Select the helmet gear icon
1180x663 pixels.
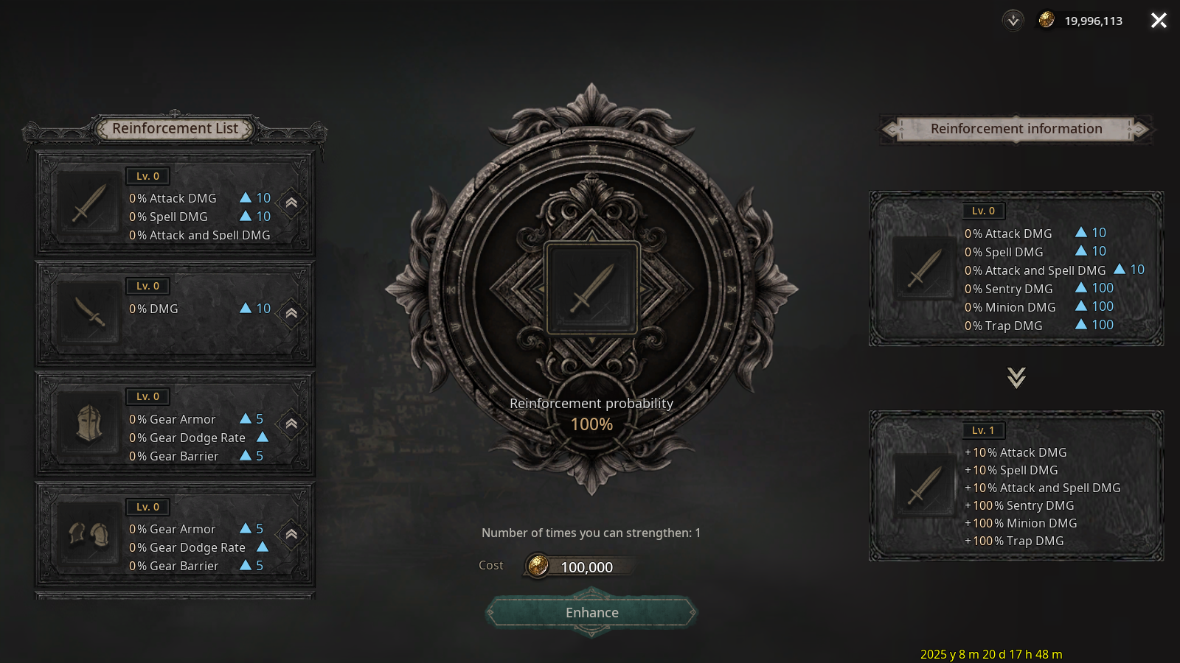point(89,424)
